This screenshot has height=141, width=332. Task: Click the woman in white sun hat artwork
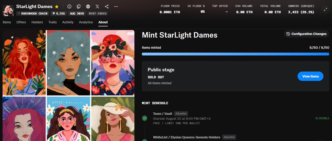113,119
